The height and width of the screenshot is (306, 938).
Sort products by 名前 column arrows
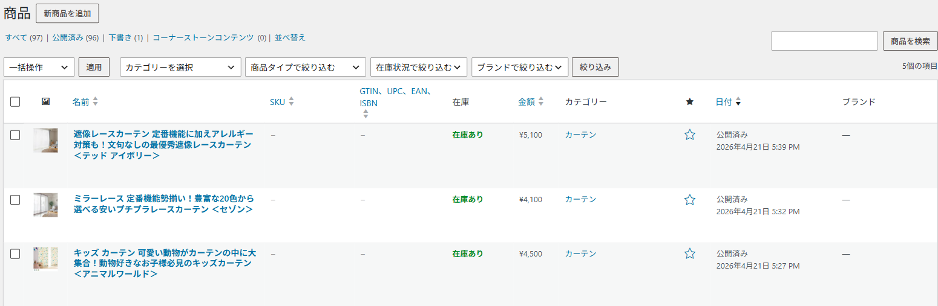tap(95, 102)
